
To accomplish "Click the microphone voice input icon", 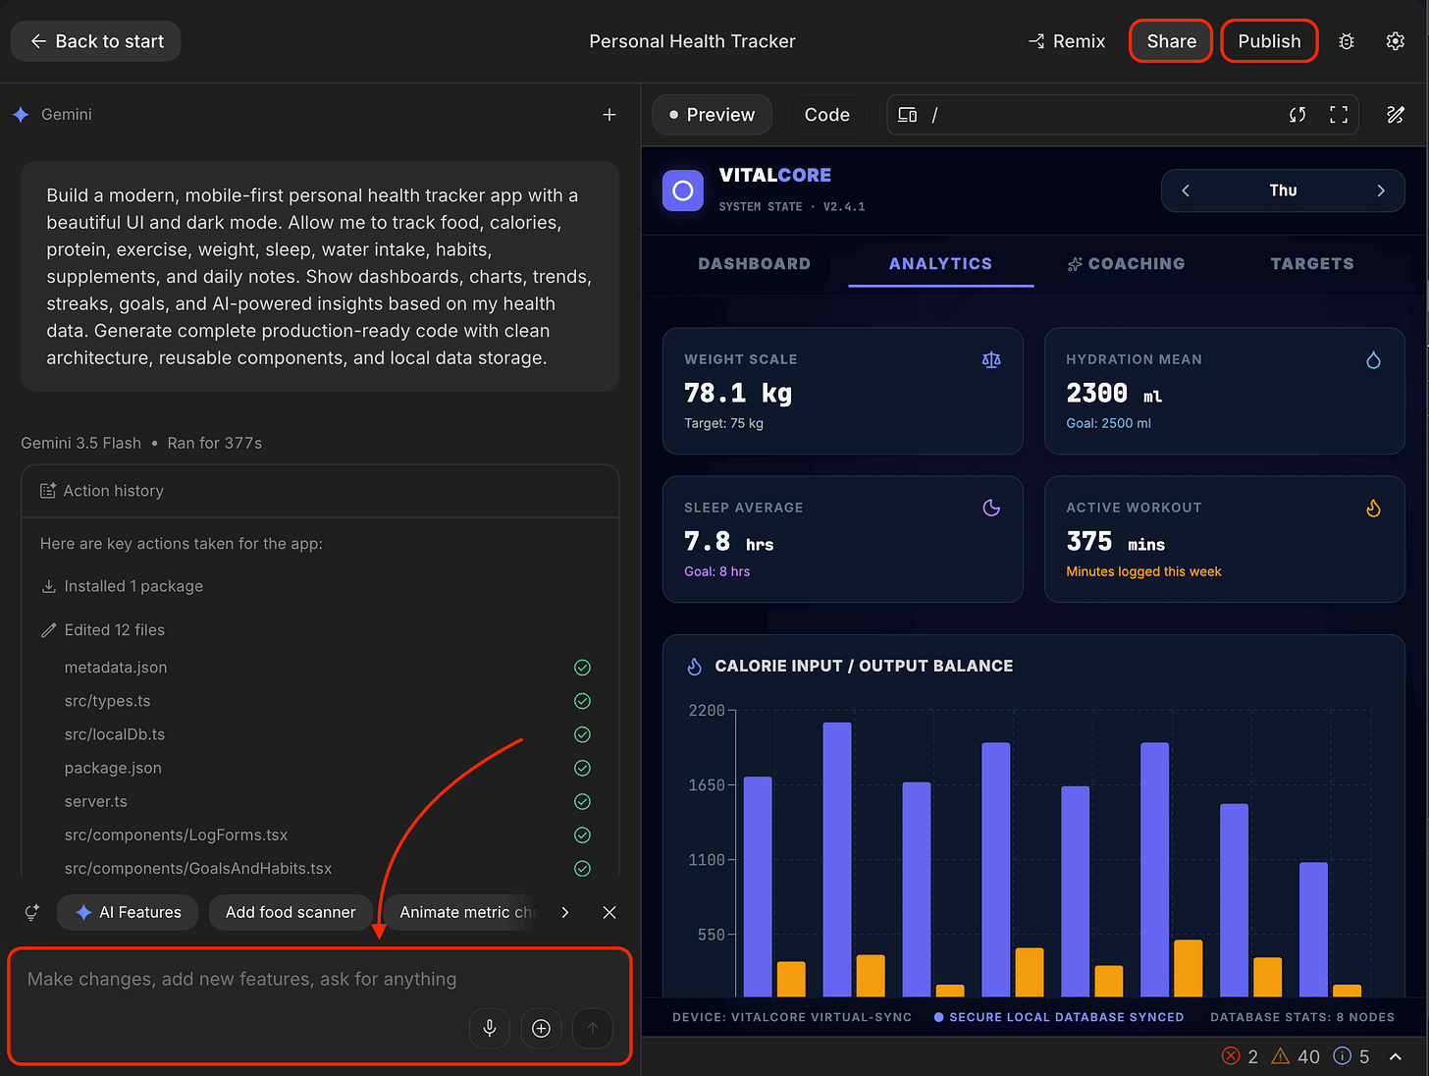I will 489,1028.
